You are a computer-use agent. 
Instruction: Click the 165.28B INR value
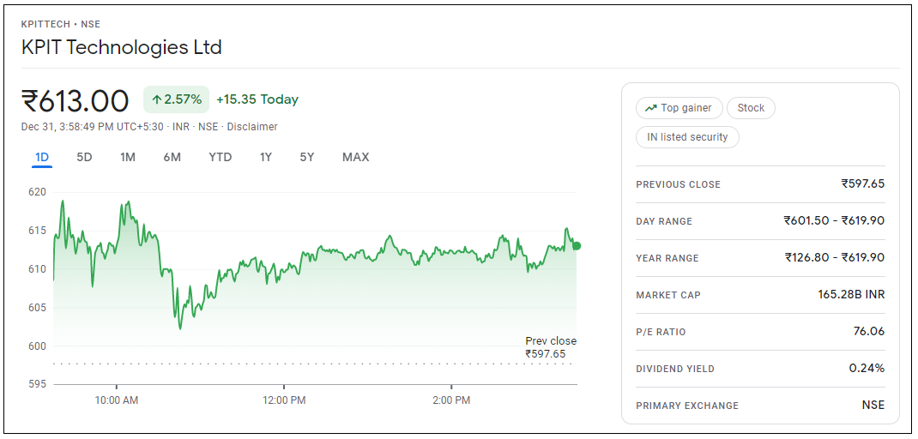(851, 294)
